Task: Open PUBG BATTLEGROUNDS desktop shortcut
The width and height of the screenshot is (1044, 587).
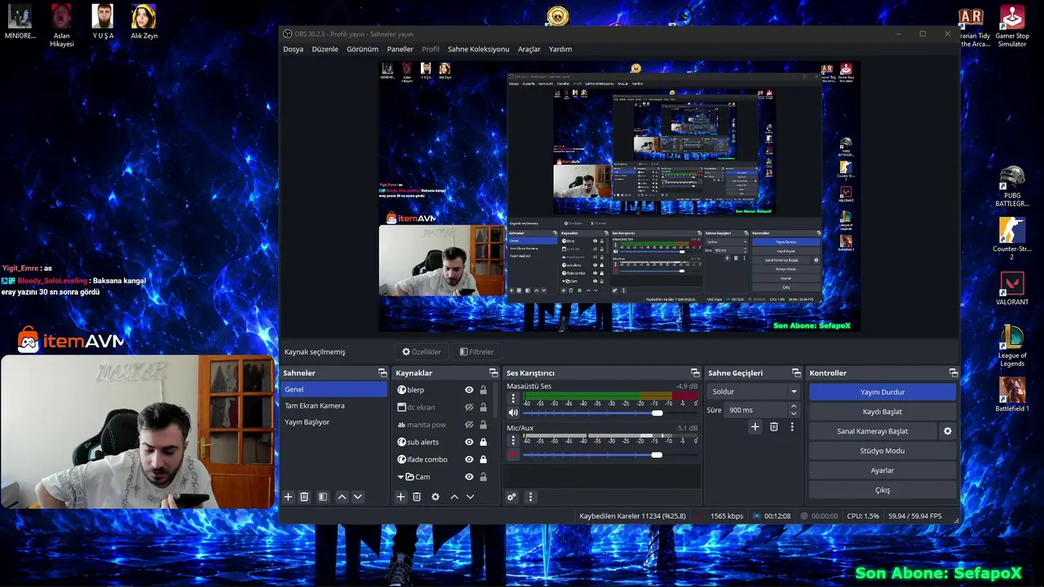Action: [1012, 187]
